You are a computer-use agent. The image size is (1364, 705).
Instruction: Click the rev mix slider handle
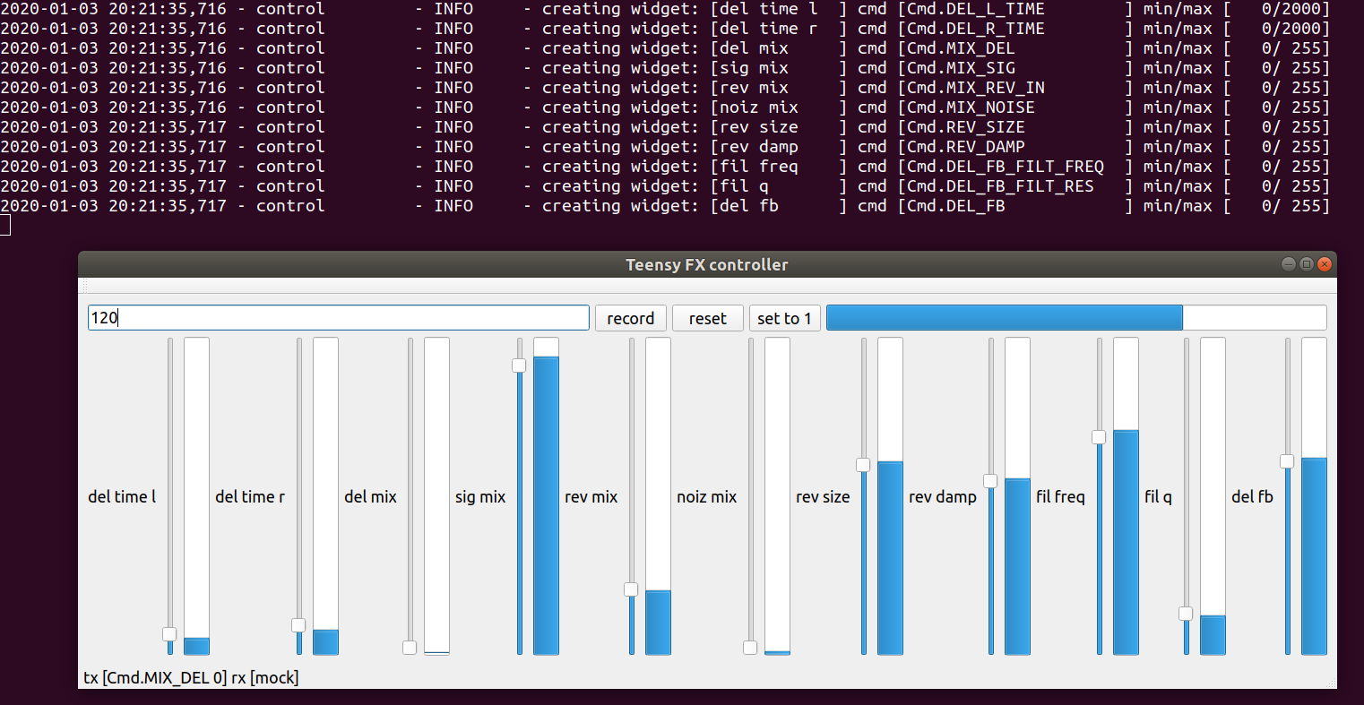(x=631, y=589)
